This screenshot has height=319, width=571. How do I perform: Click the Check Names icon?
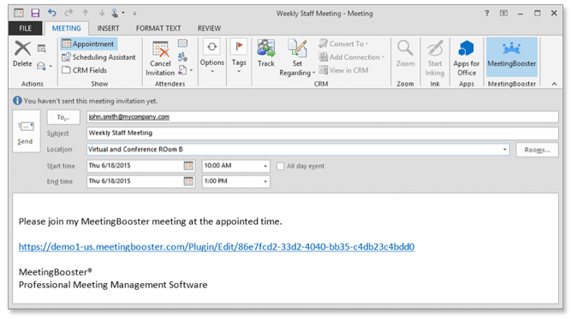point(183,57)
